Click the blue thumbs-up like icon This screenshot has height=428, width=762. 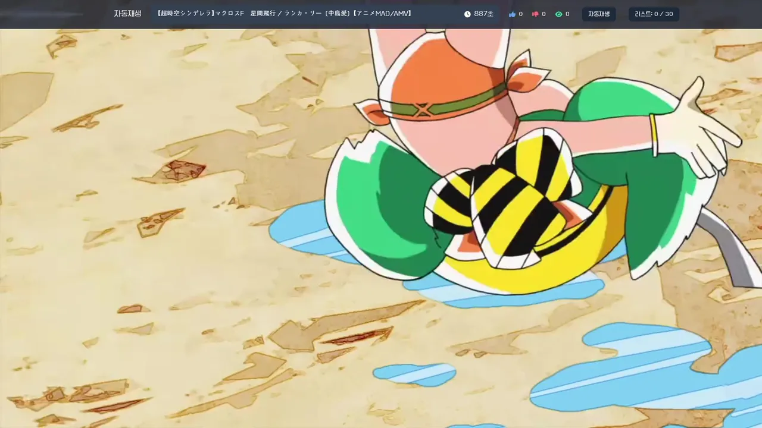click(512, 14)
